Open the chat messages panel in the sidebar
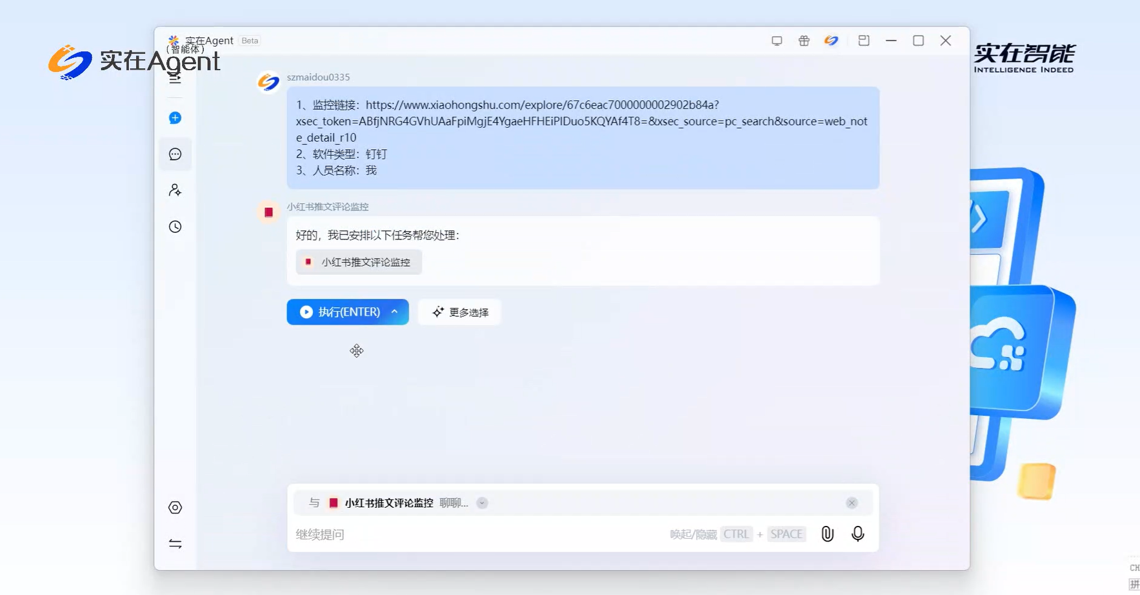 (x=175, y=154)
